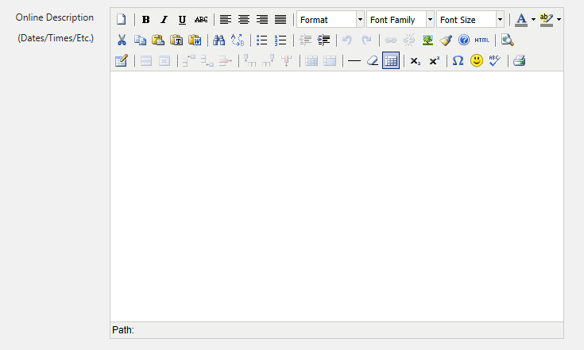Apply the background highlight color
Screen dimensions: 584x350
click(x=547, y=19)
